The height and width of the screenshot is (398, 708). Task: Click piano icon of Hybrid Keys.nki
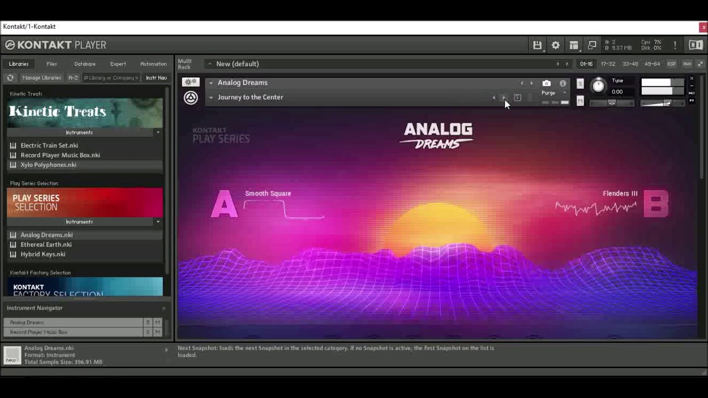(13, 254)
